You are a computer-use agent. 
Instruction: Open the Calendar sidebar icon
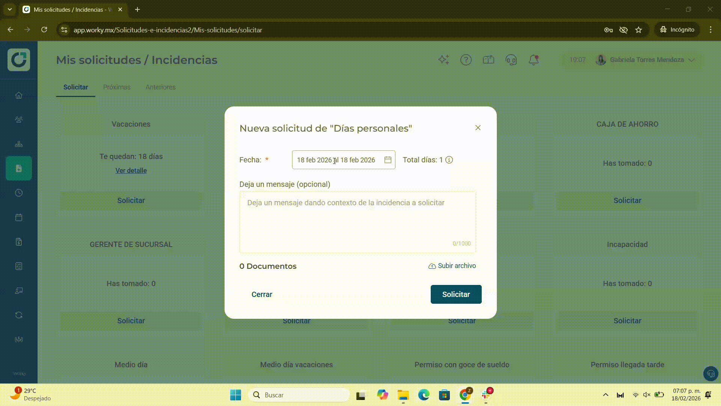pyautogui.click(x=19, y=217)
